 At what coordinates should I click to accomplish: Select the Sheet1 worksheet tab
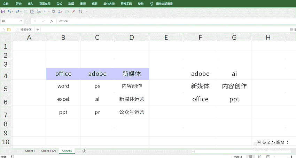click(30, 151)
